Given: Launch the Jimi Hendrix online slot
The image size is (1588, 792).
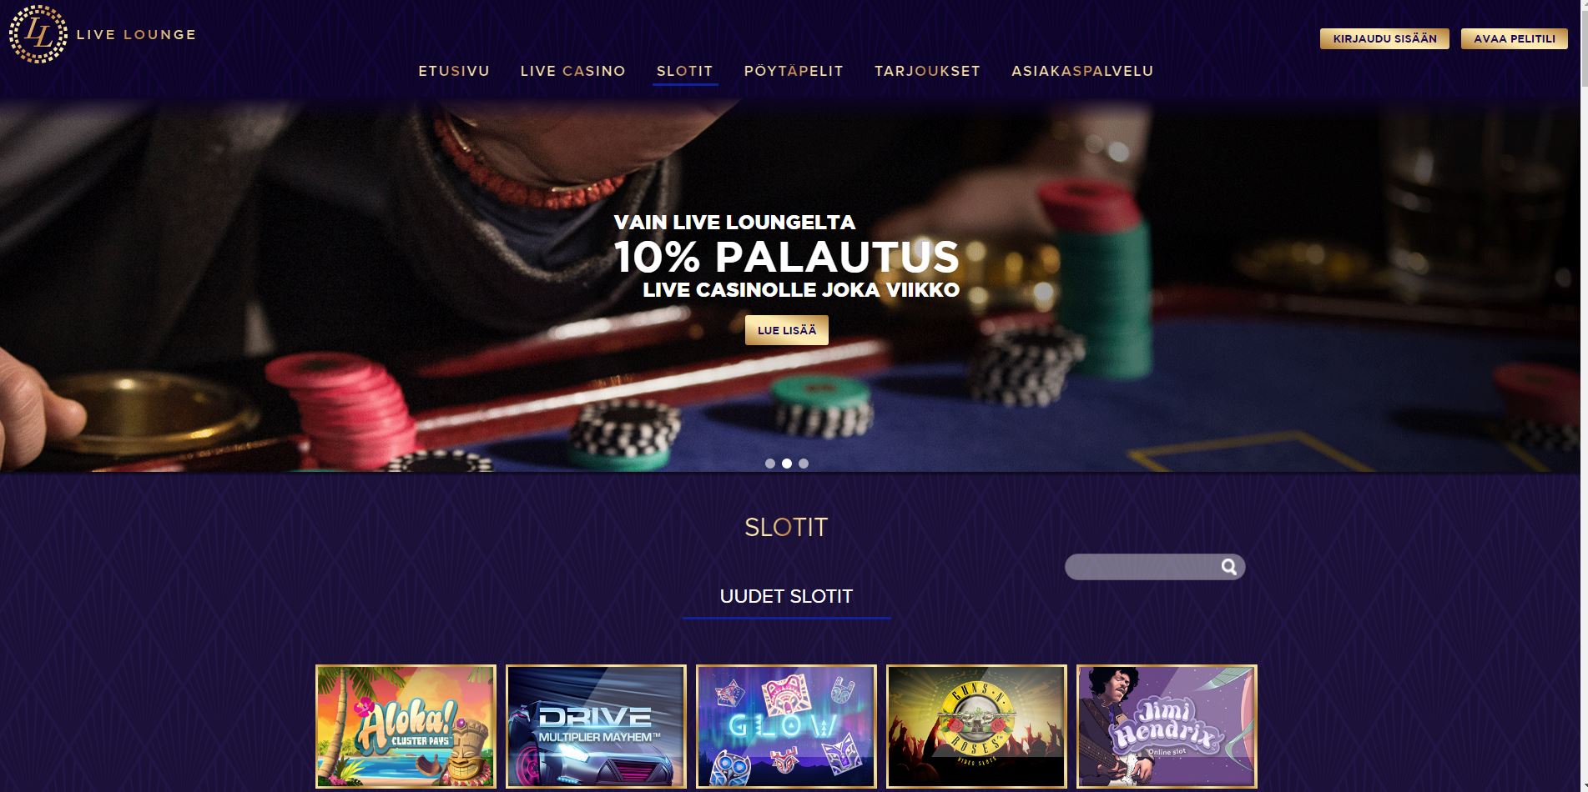Looking at the screenshot, I should [1167, 727].
